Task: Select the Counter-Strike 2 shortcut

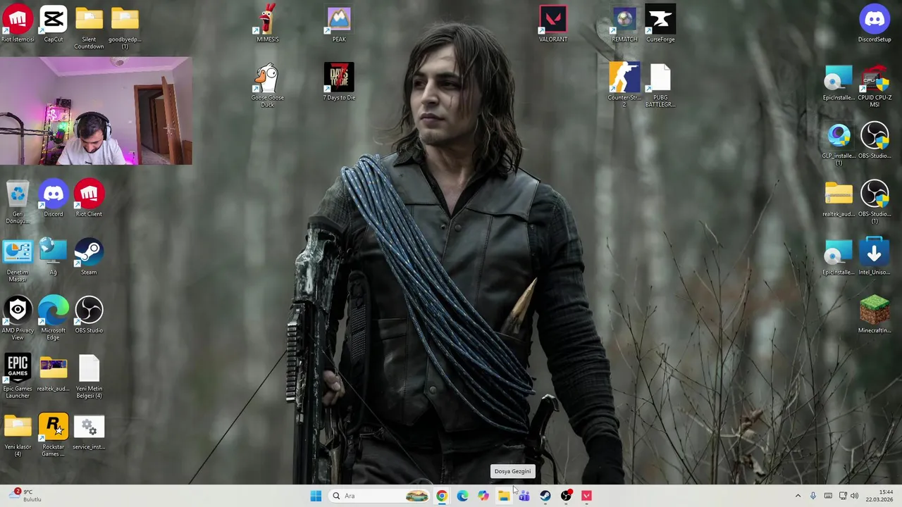Action: pos(624,85)
